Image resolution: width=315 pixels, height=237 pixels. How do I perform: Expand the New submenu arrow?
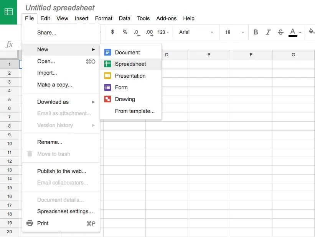tap(93, 49)
